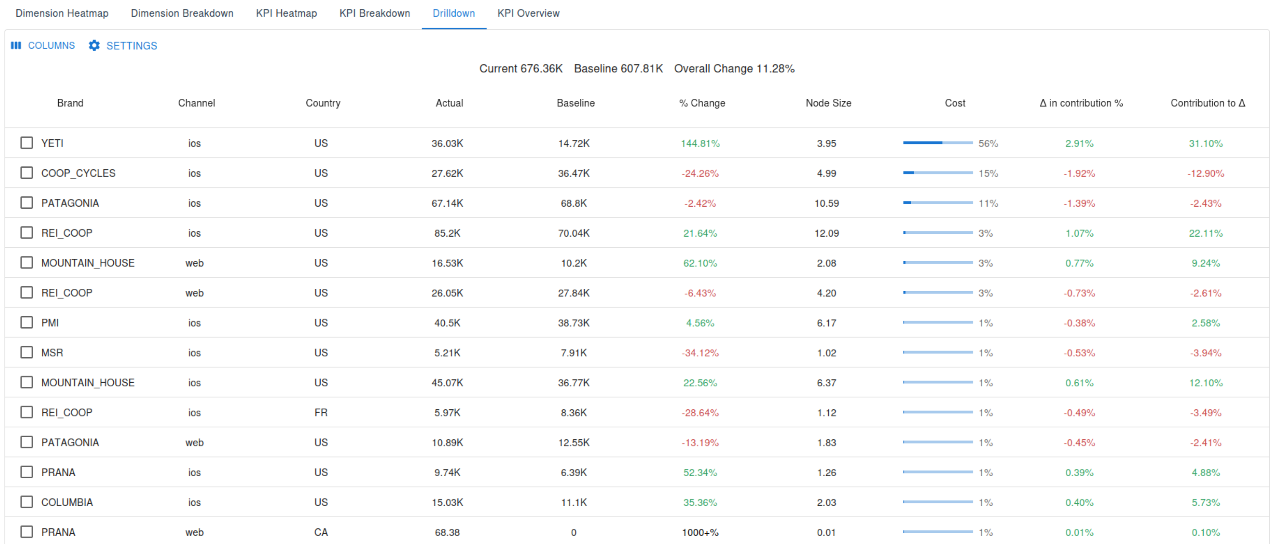Sort by the Brand column header
Image resolution: width=1273 pixels, height=544 pixels.
[x=70, y=103]
